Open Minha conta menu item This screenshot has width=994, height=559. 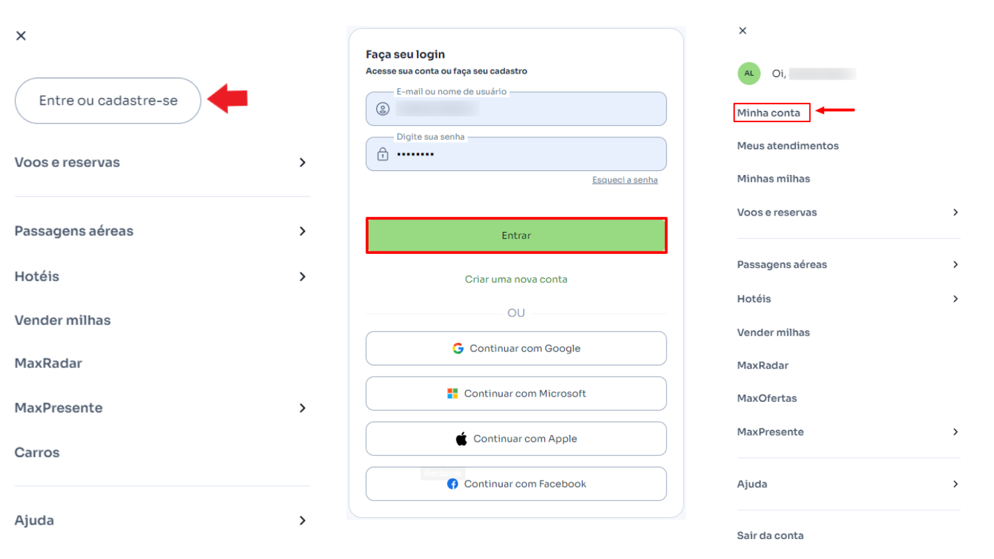pos(769,113)
